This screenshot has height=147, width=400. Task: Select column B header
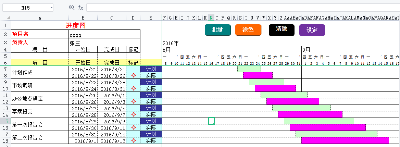pyautogui.click(x=83, y=18)
